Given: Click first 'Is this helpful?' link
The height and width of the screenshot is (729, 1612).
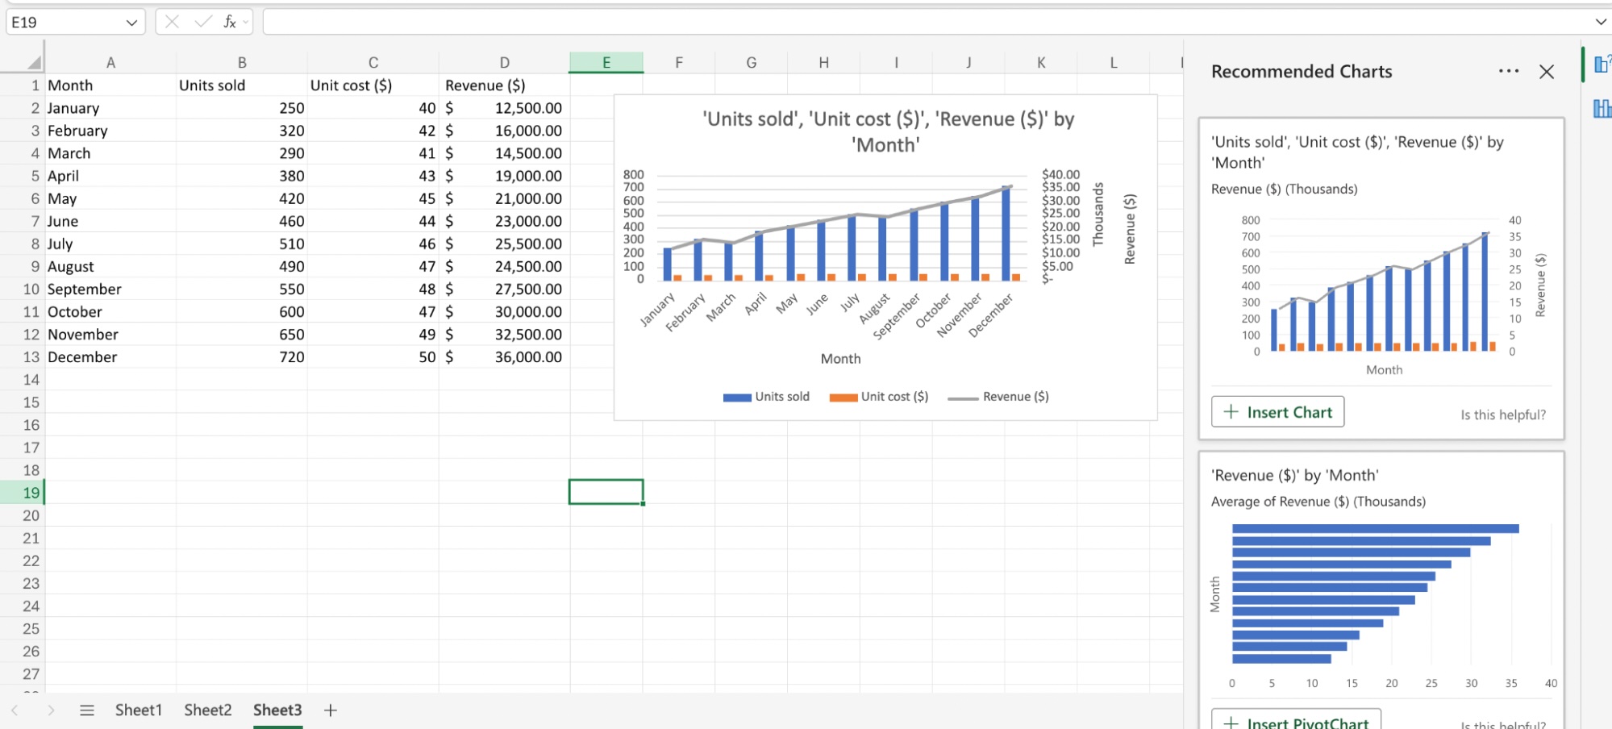Looking at the screenshot, I should [1503, 414].
